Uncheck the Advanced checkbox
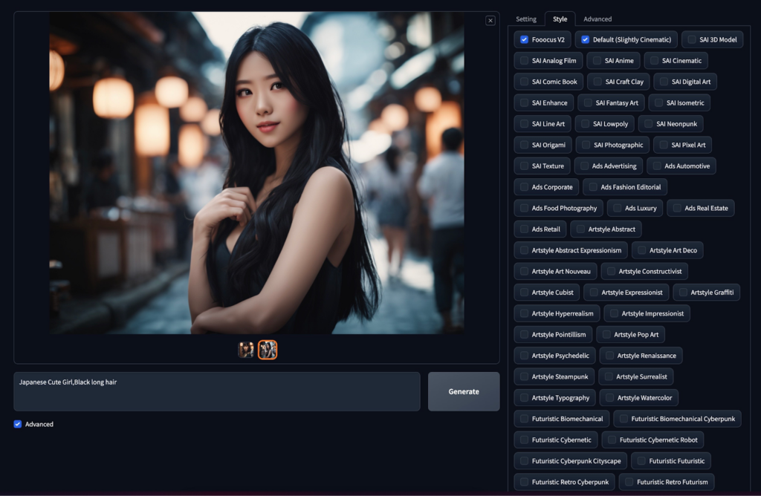761x496 pixels. 18,424
